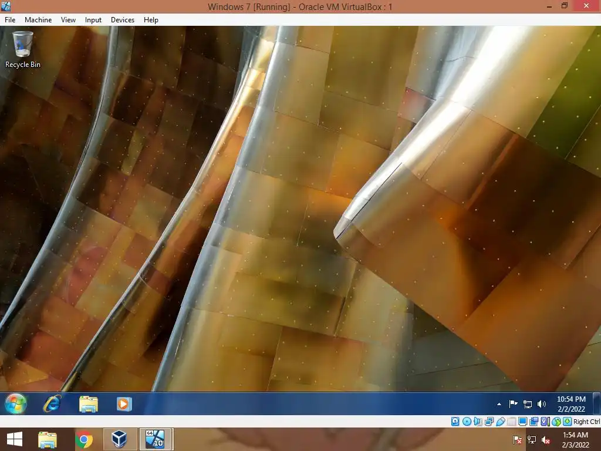Image resolution: width=601 pixels, height=451 pixels.
Task: Select the running VM taskbar button
Action: [x=155, y=439]
